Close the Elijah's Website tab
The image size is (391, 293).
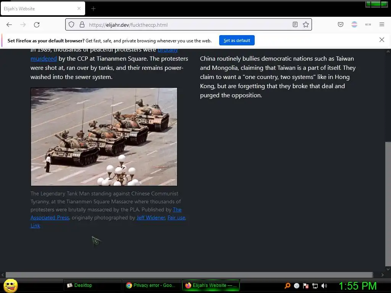point(79,8)
